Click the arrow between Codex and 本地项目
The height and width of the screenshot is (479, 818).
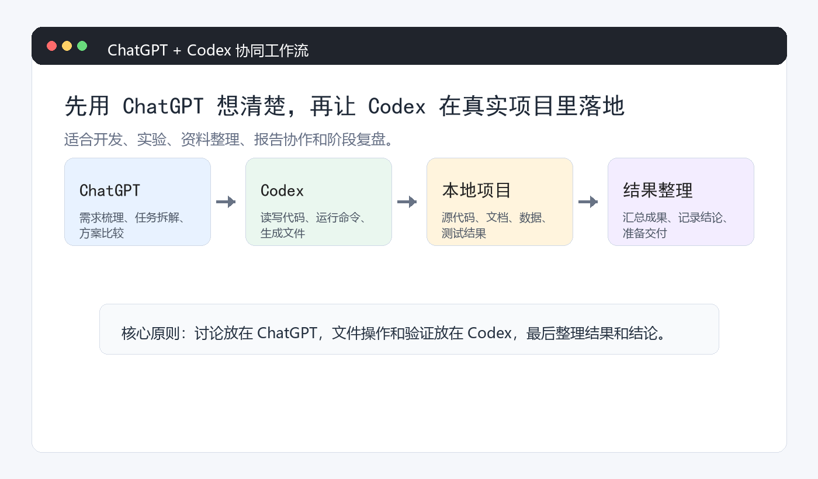[x=407, y=202]
